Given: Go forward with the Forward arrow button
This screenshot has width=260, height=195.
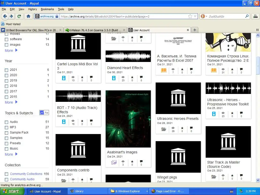Looking at the screenshot, I should pyautogui.click(x=11, y=16).
